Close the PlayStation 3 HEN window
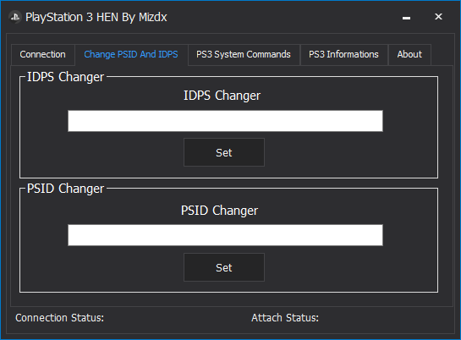Screen dimensions: 461x340 coord(438,17)
